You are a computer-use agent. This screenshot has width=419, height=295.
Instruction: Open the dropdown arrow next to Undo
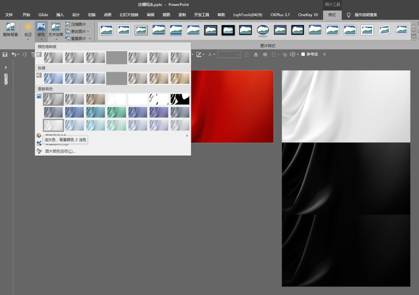pos(19,54)
